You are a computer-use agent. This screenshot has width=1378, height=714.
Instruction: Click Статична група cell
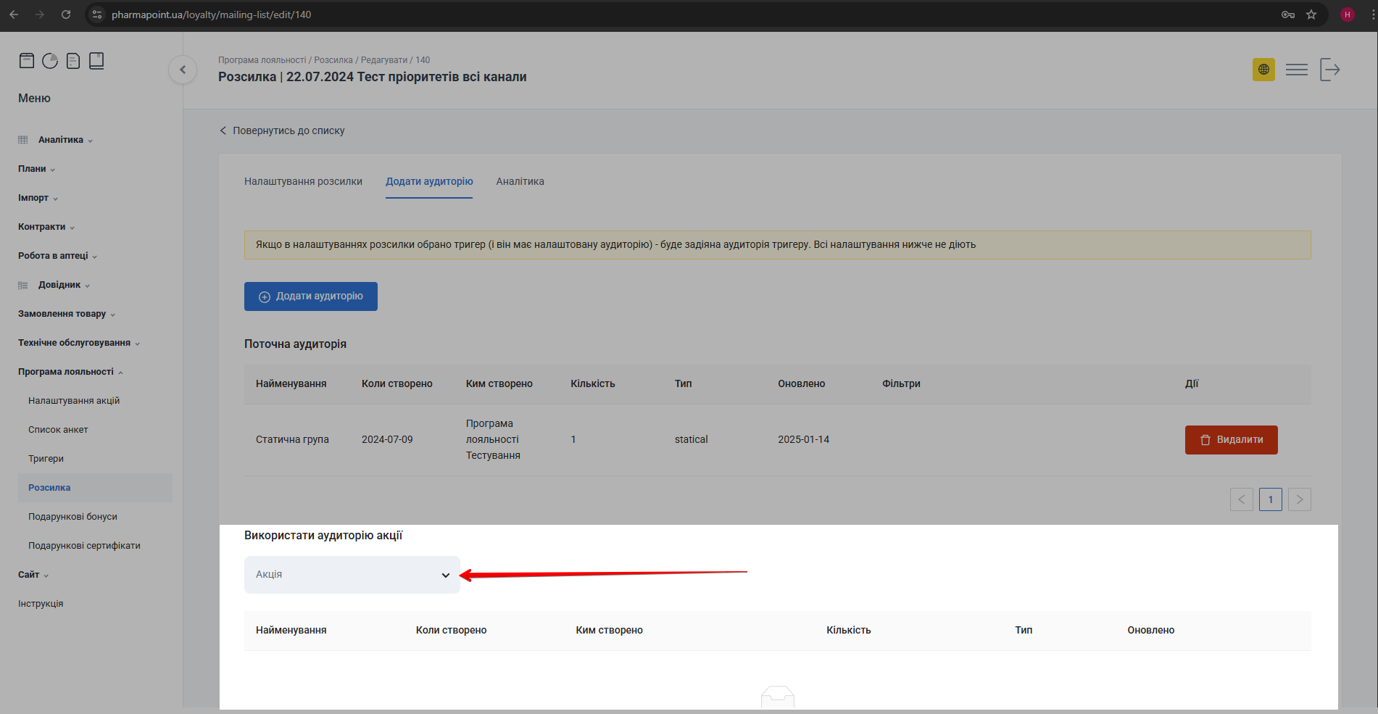coord(292,439)
